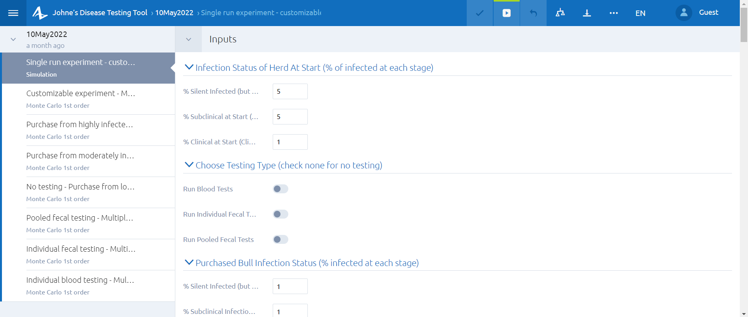The image size is (748, 317).
Task: Switch language using the EN button
Action: coord(640,13)
